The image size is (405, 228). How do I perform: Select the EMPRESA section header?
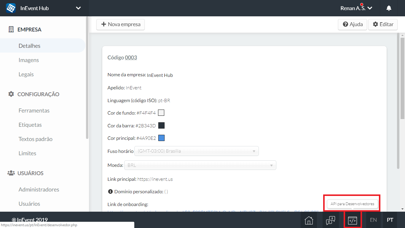[x=29, y=29]
